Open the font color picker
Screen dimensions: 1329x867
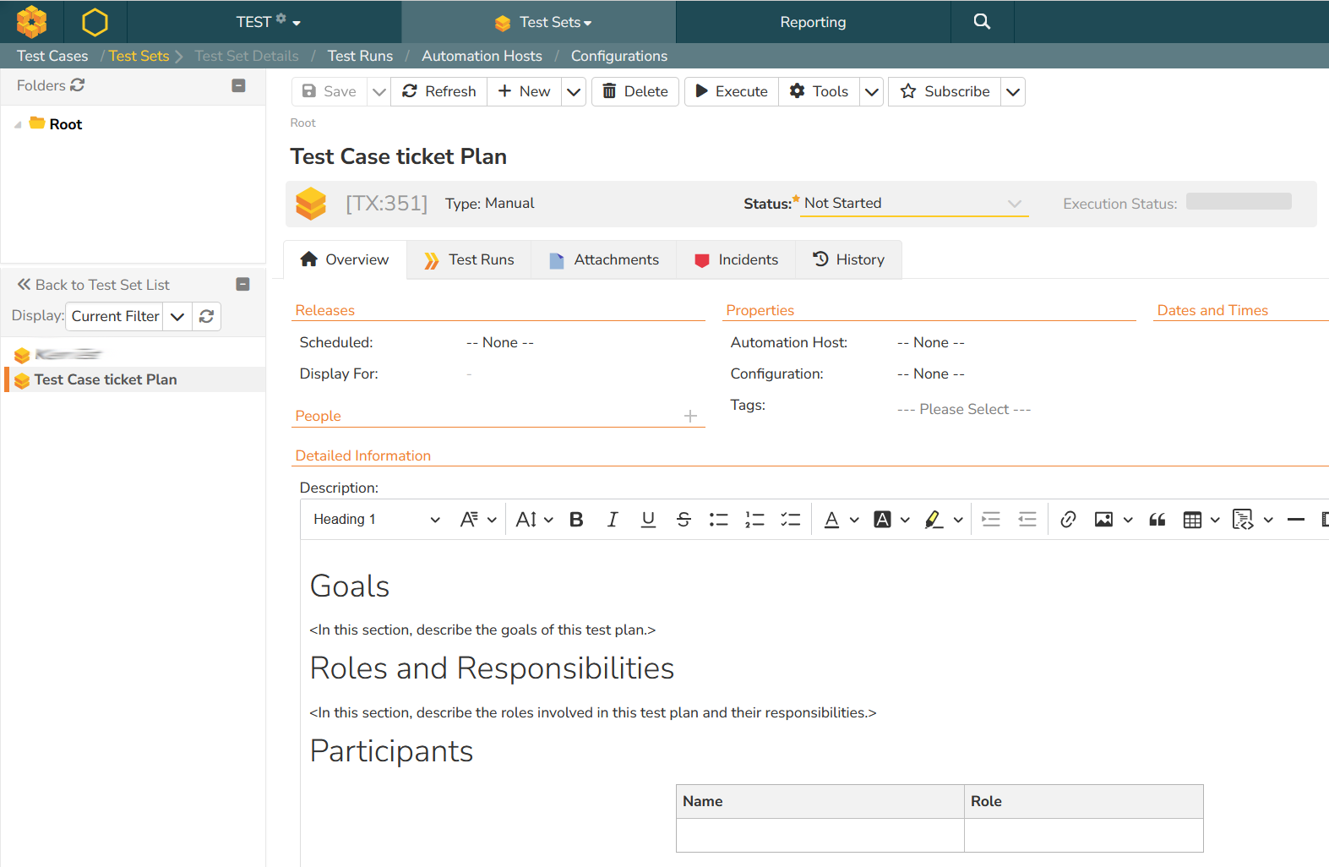click(x=832, y=520)
